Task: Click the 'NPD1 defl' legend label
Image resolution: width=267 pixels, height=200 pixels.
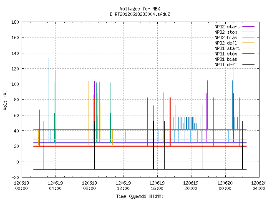Action: click(226, 65)
